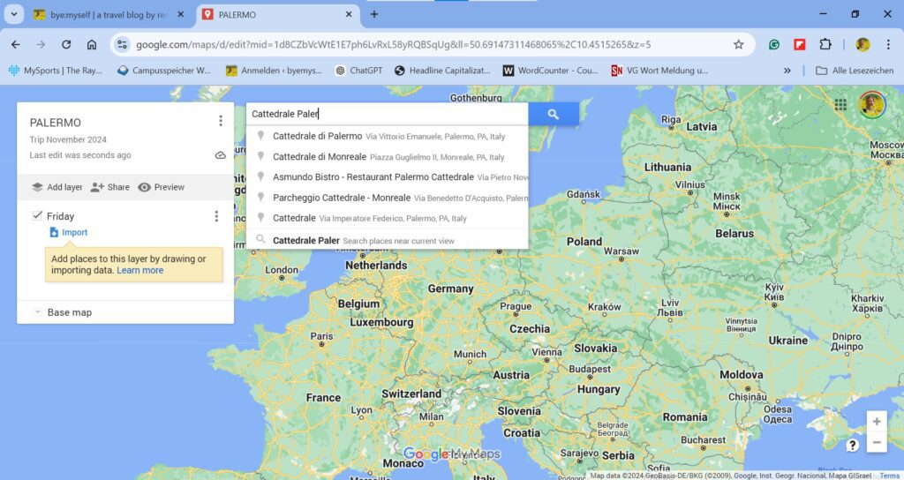Screen dimensions: 904x480
Task: Expand the Base map options
Action: coord(37,312)
